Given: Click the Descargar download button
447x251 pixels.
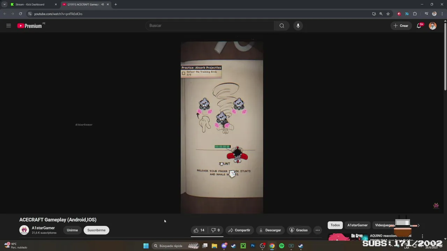Looking at the screenshot, I should [270, 230].
